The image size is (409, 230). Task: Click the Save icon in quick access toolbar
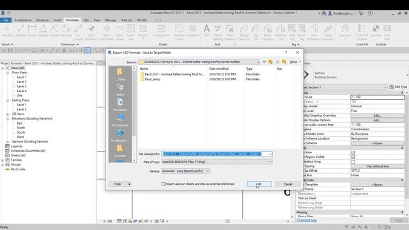10,50
